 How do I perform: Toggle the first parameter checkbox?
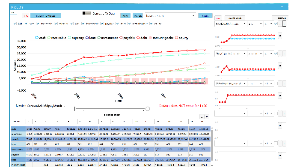point(276,24)
